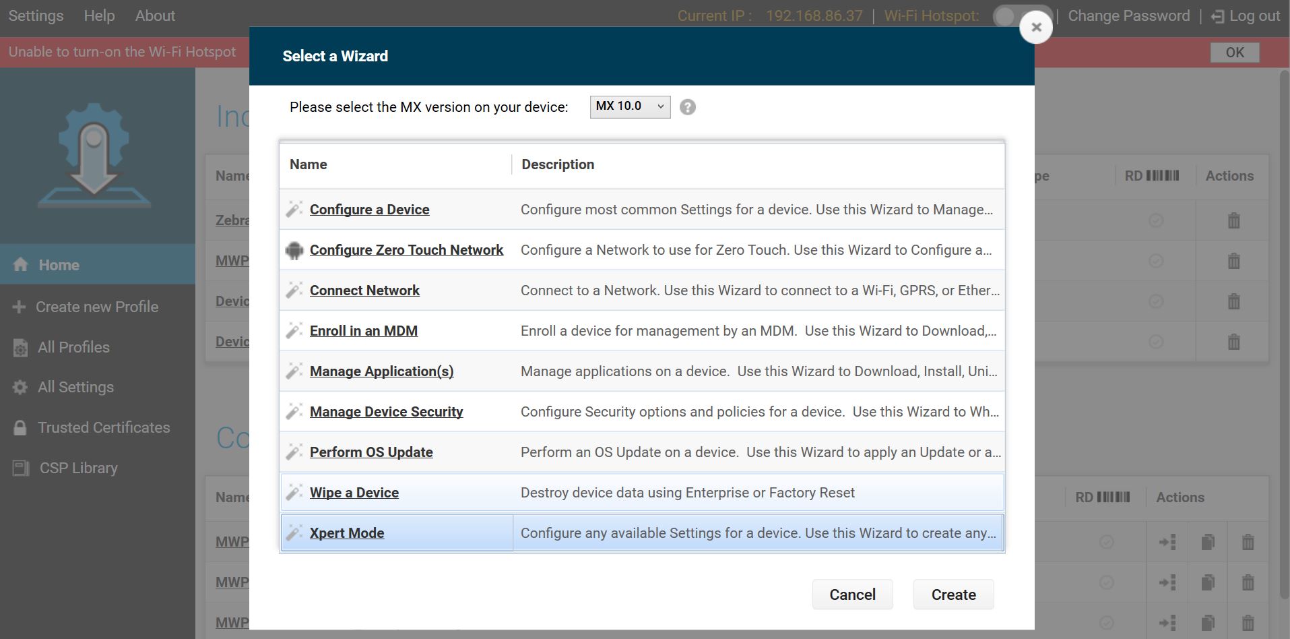Dismiss the hotspot error with OK
This screenshot has width=1290, height=639.
(x=1234, y=53)
